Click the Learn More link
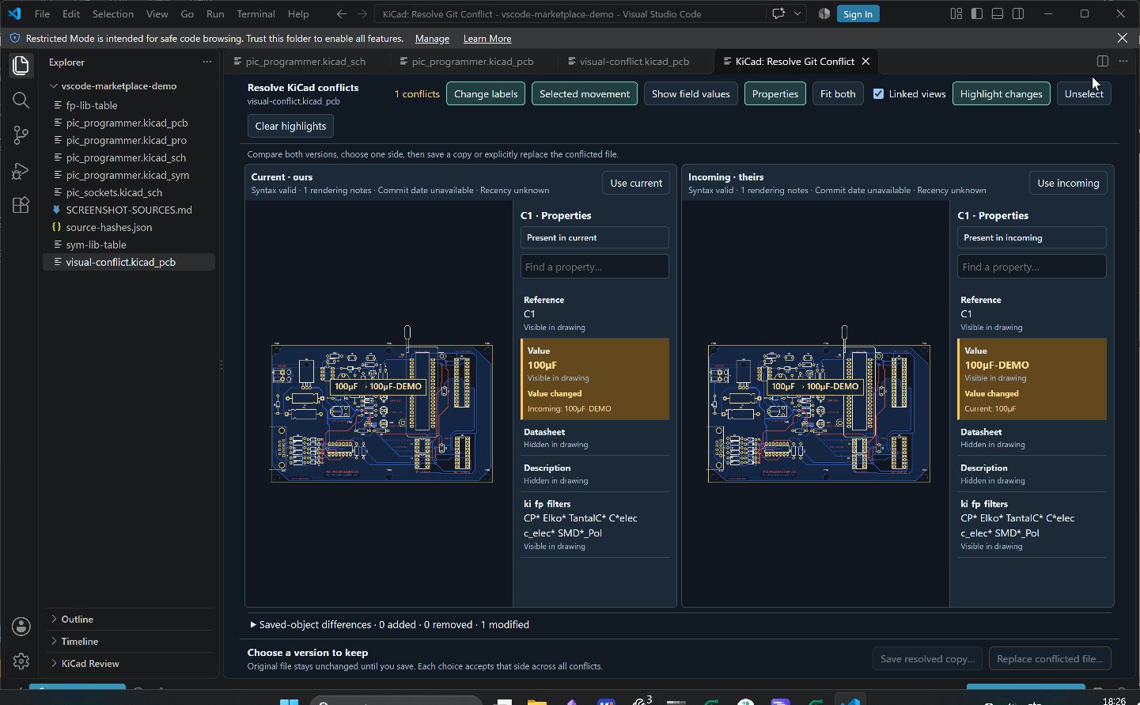Image resolution: width=1140 pixels, height=705 pixels. [487, 38]
